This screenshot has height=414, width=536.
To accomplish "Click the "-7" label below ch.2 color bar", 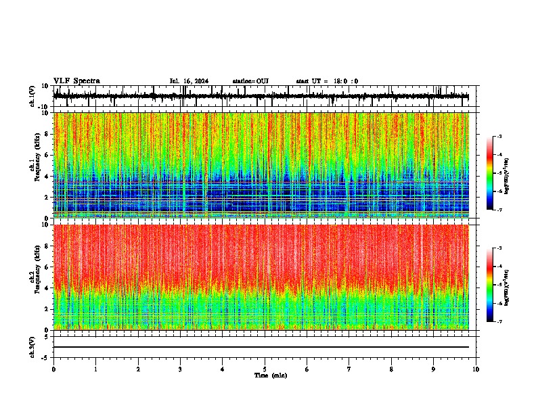I will point(499,321).
